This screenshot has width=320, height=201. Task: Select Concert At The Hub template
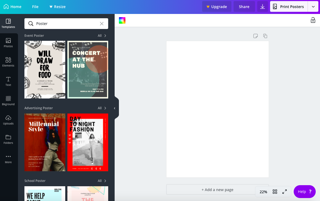pos(88,70)
